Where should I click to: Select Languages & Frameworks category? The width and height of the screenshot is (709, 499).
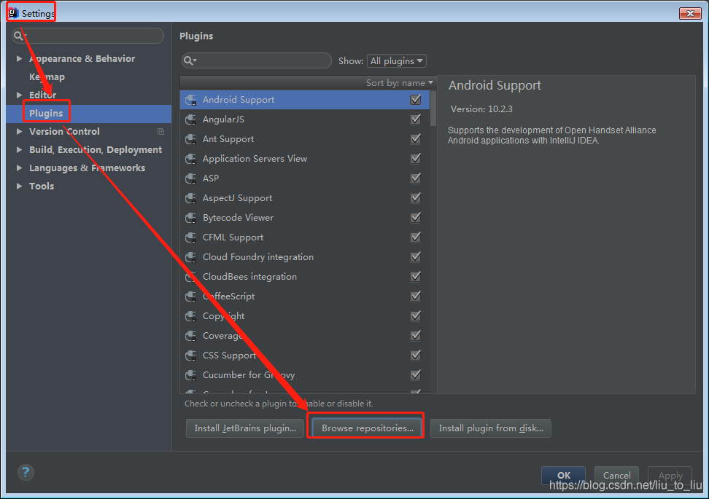click(x=88, y=168)
